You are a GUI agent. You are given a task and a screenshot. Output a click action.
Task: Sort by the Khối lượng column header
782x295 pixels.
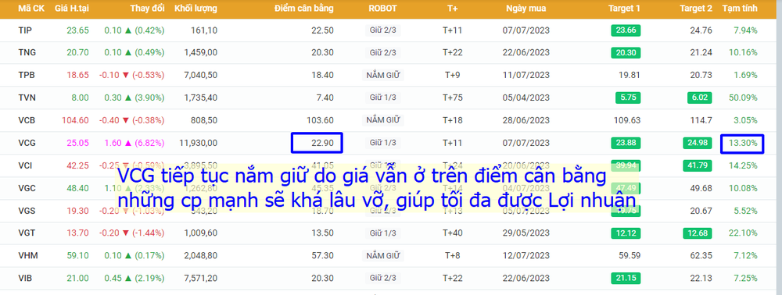click(196, 9)
